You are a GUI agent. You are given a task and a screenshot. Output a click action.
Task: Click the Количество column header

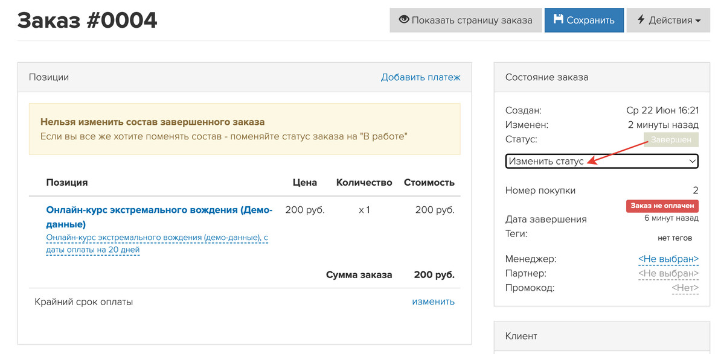pos(364,183)
